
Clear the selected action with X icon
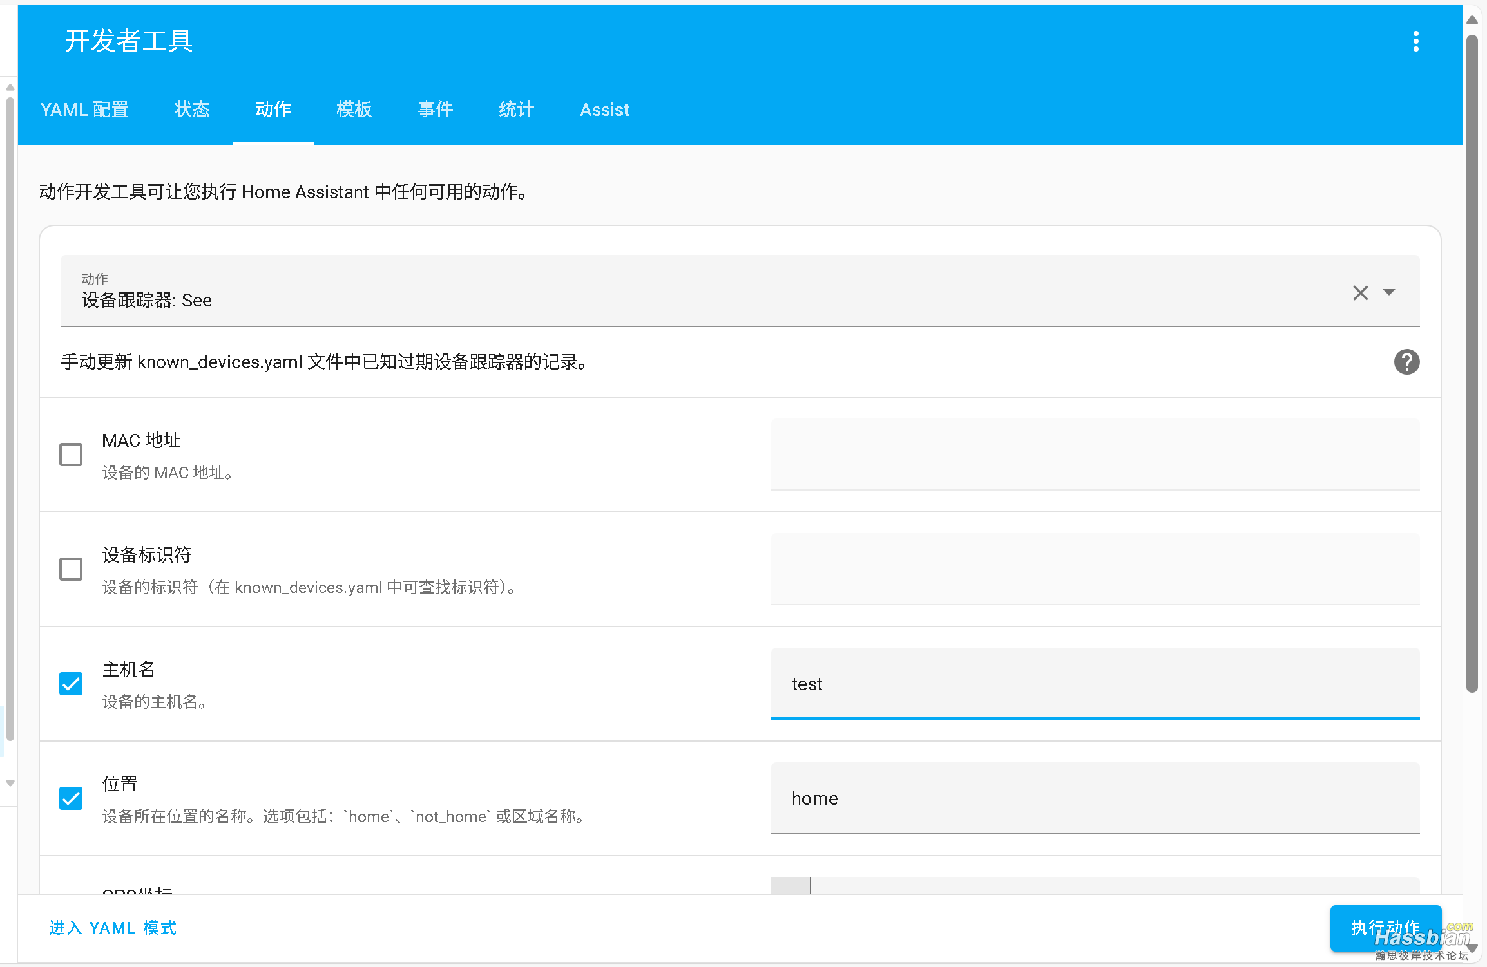1360,293
